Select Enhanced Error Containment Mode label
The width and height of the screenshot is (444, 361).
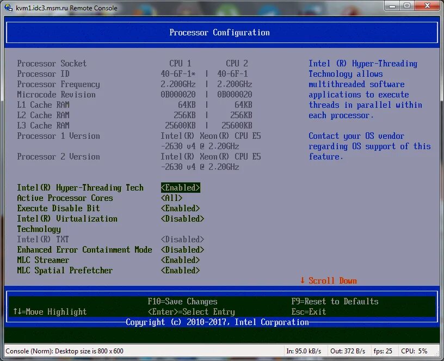click(84, 249)
